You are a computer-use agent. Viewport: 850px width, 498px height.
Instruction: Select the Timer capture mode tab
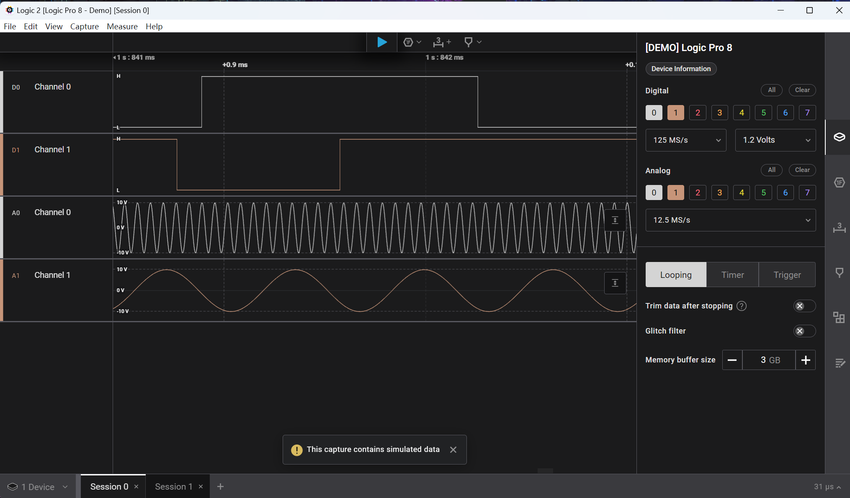[x=732, y=275]
